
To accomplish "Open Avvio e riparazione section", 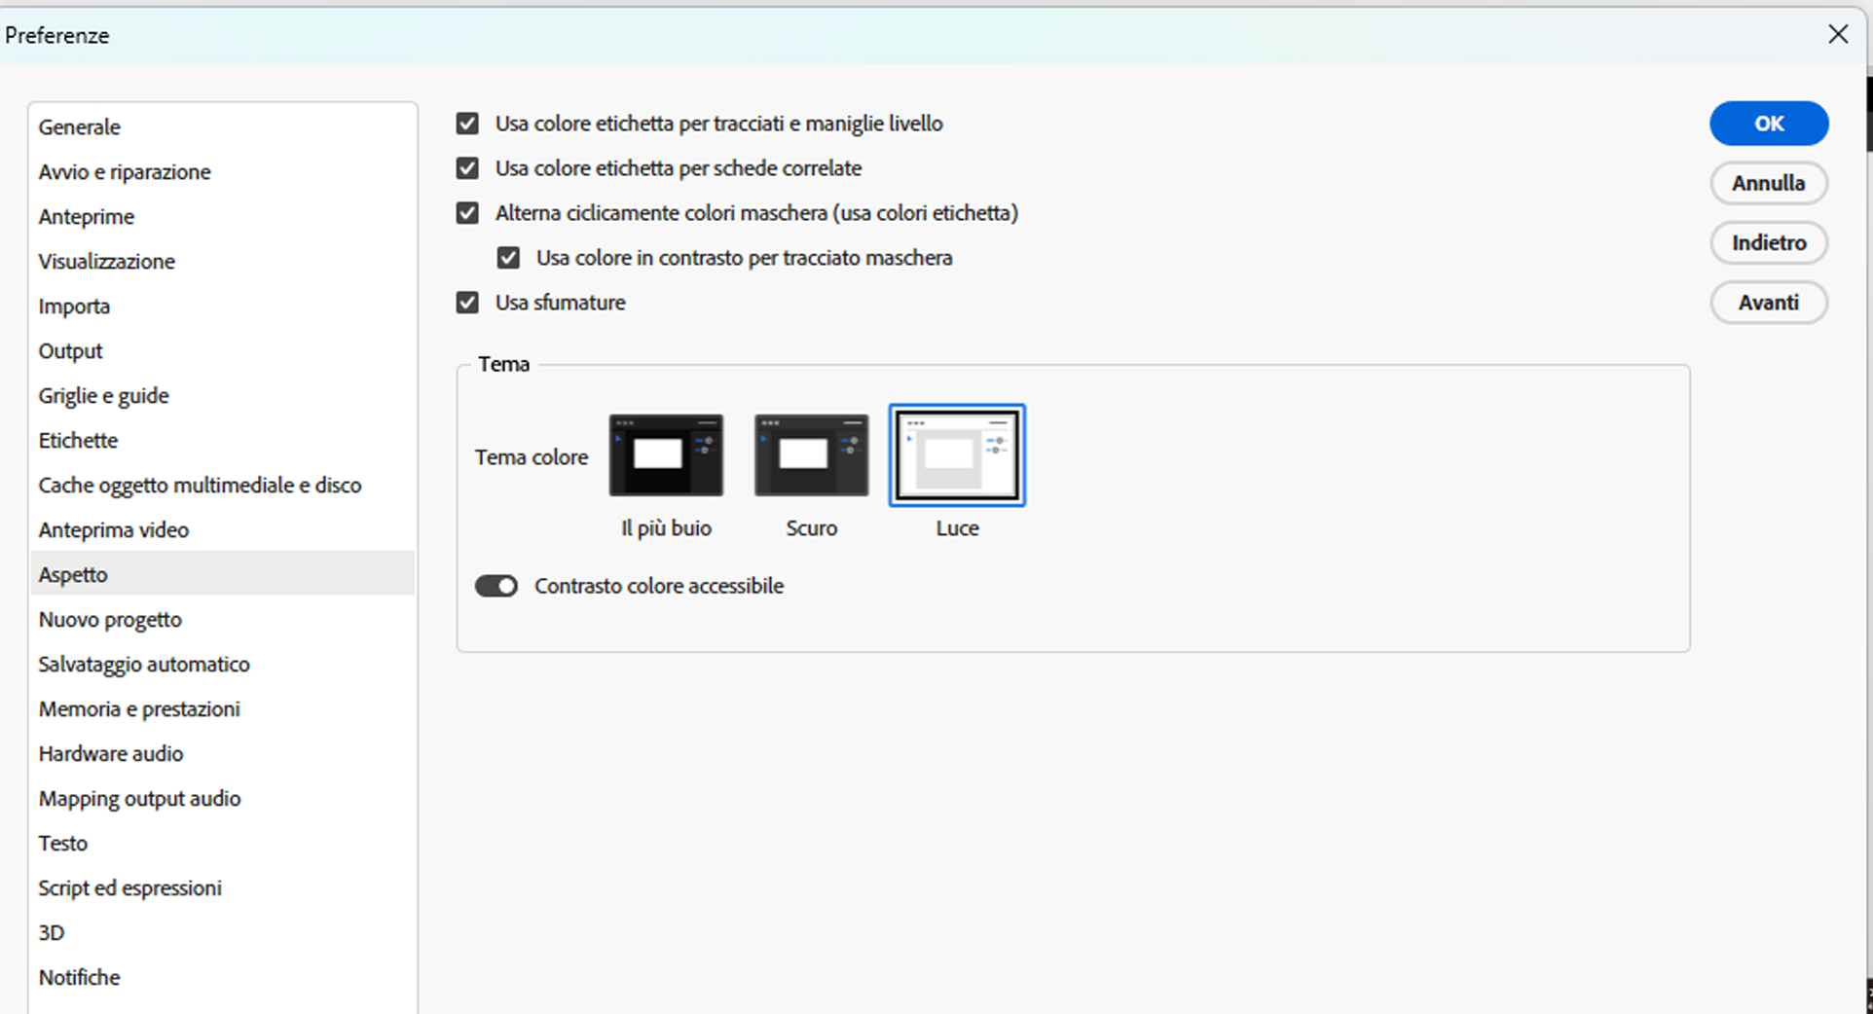I will [222, 172].
